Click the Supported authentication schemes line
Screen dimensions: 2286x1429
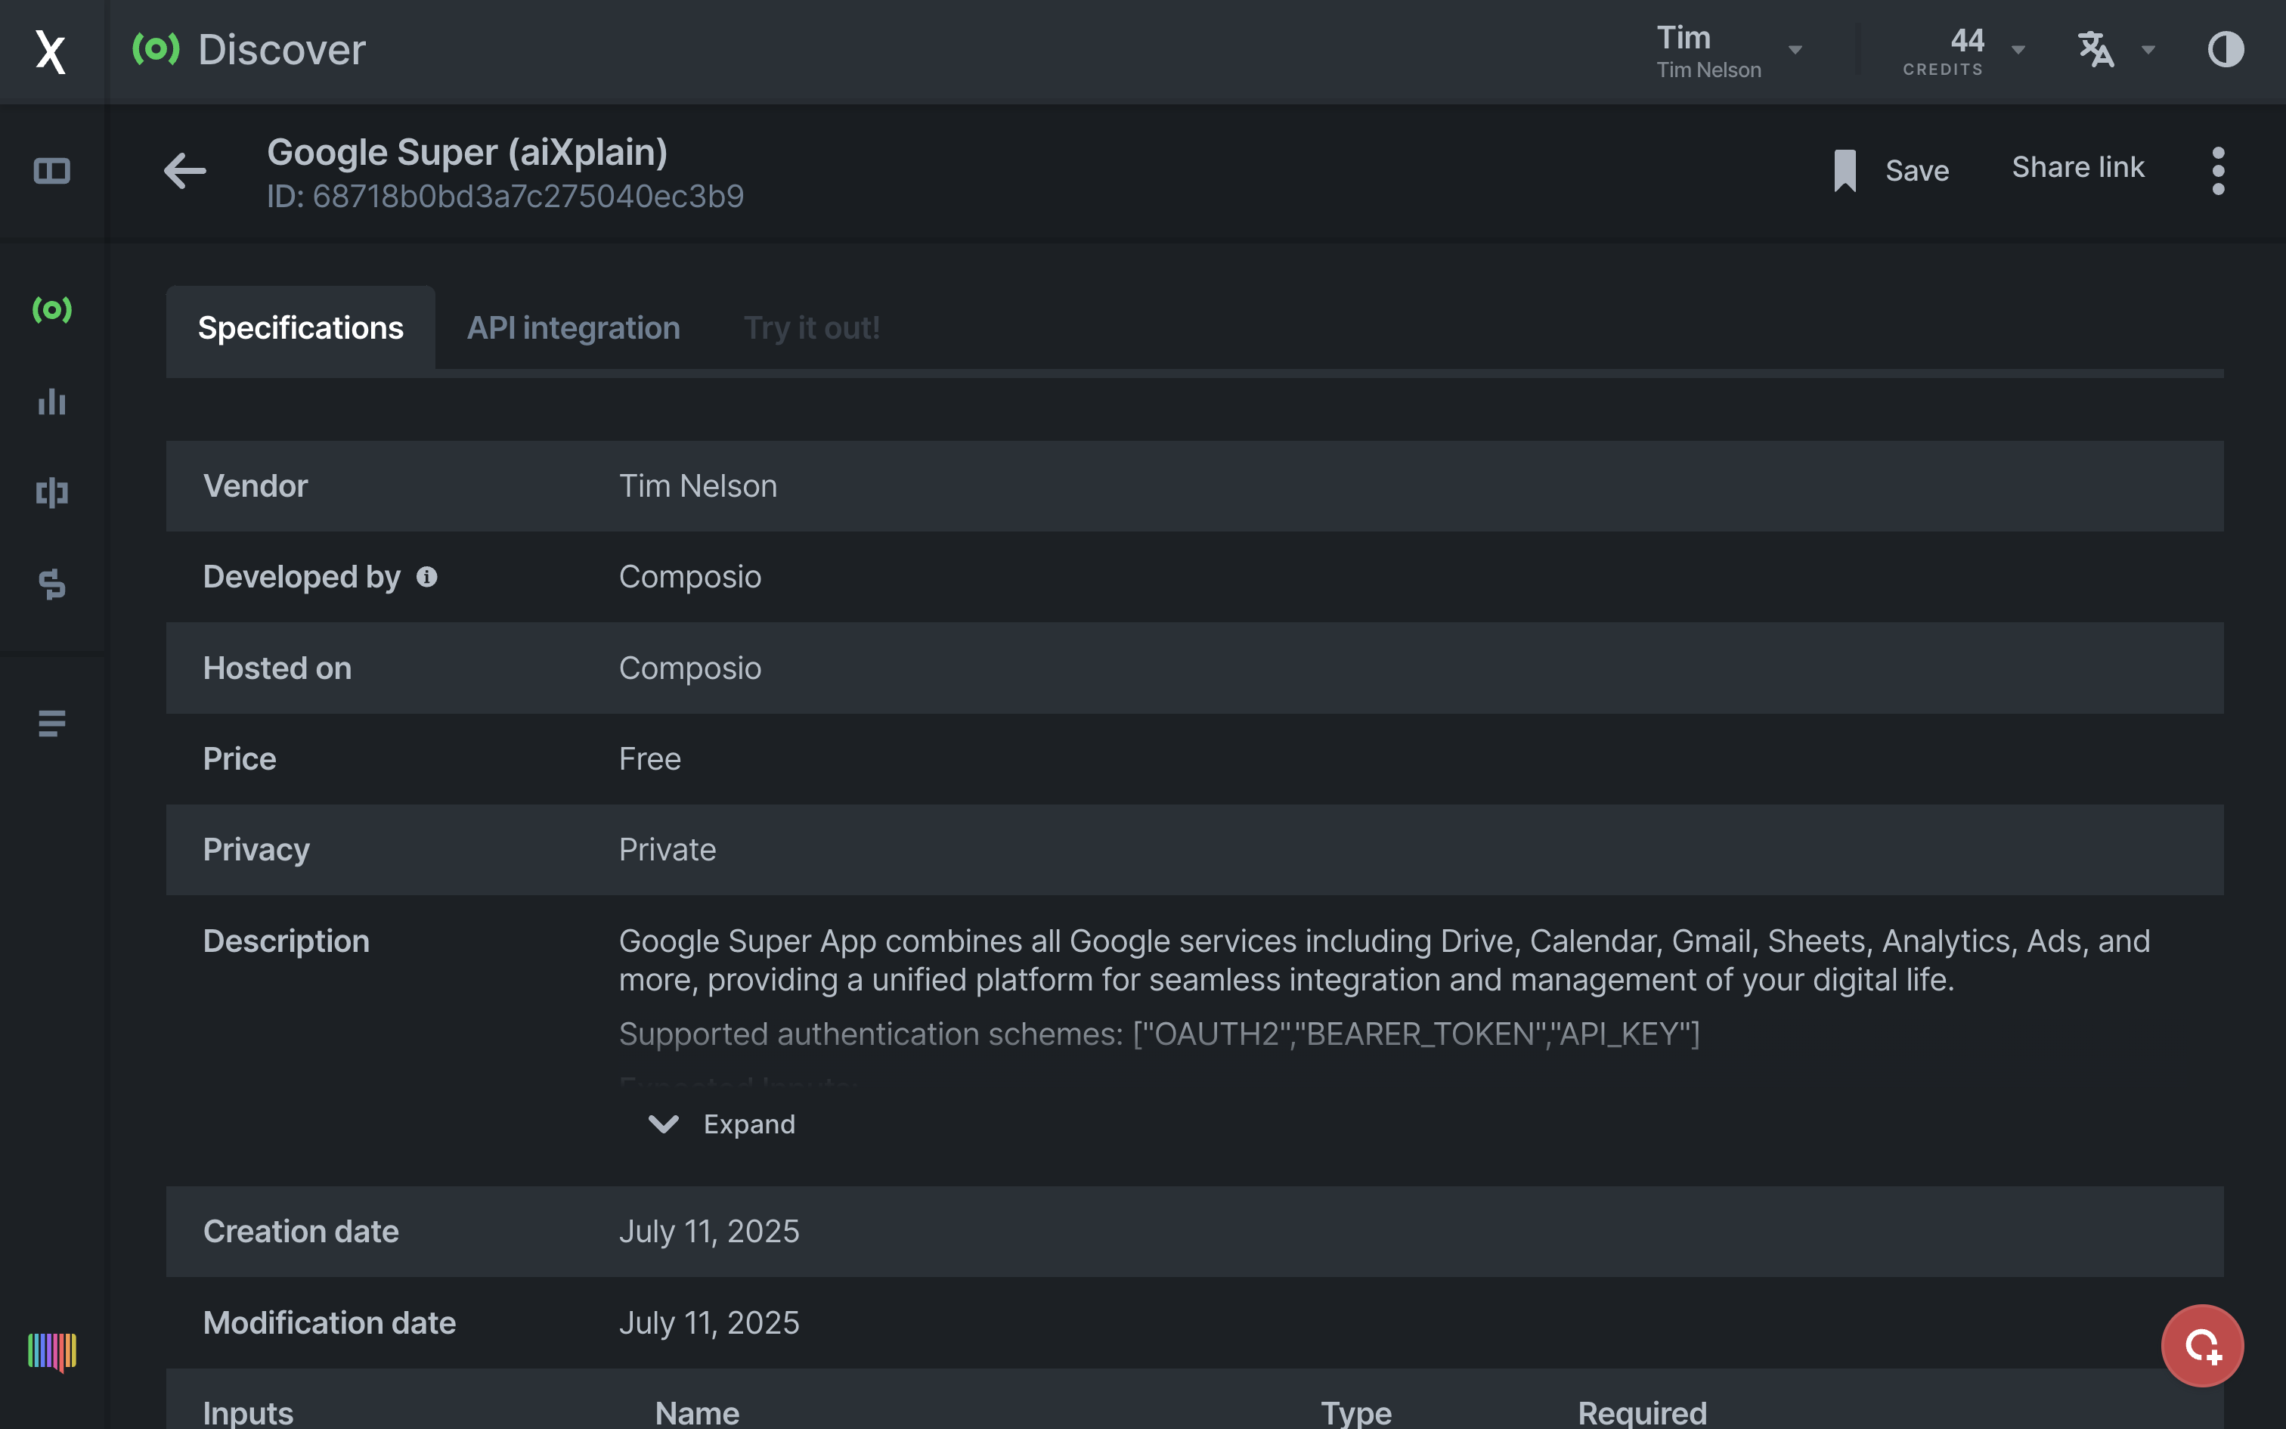[x=1159, y=1034]
